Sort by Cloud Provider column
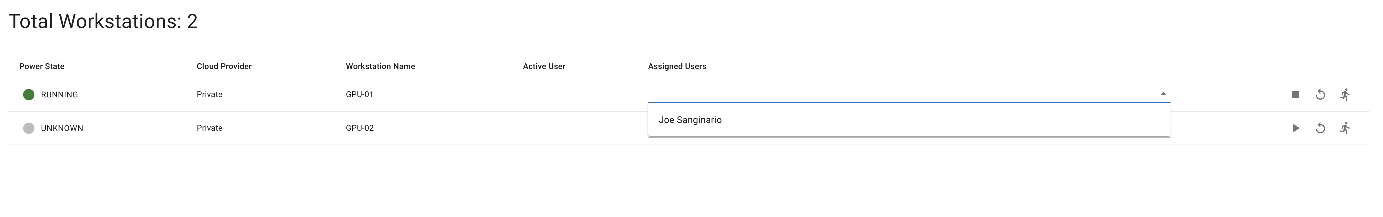1383x217 pixels. pos(224,66)
